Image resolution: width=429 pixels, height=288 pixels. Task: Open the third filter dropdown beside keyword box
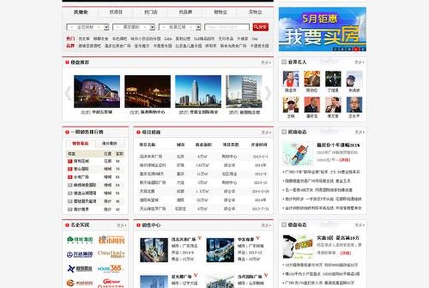[180, 27]
